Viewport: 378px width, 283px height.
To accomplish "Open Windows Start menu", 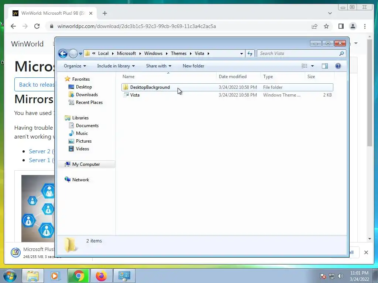I will click(x=10, y=276).
